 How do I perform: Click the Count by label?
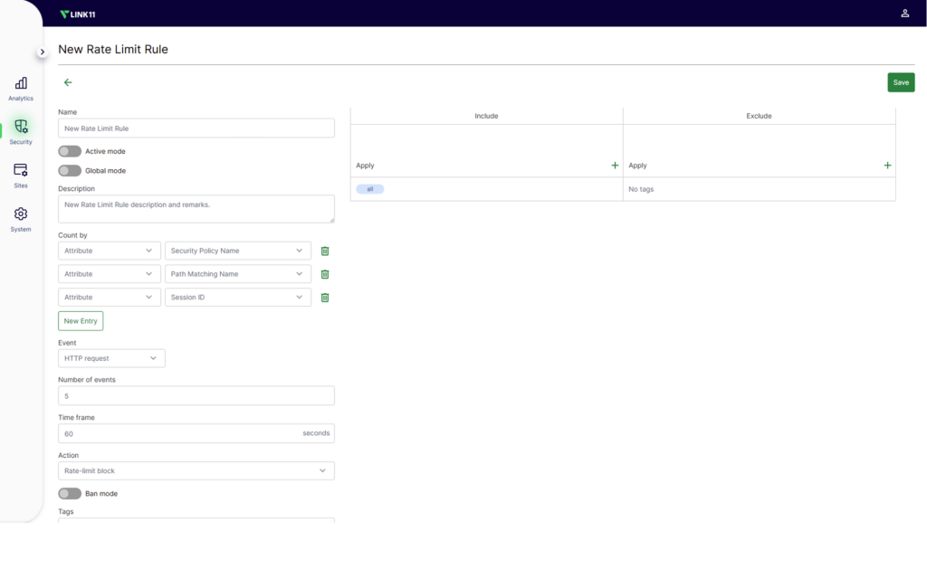tap(72, 235)
